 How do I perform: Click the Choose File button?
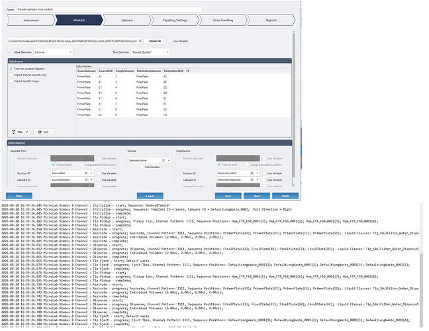point(155,41)
